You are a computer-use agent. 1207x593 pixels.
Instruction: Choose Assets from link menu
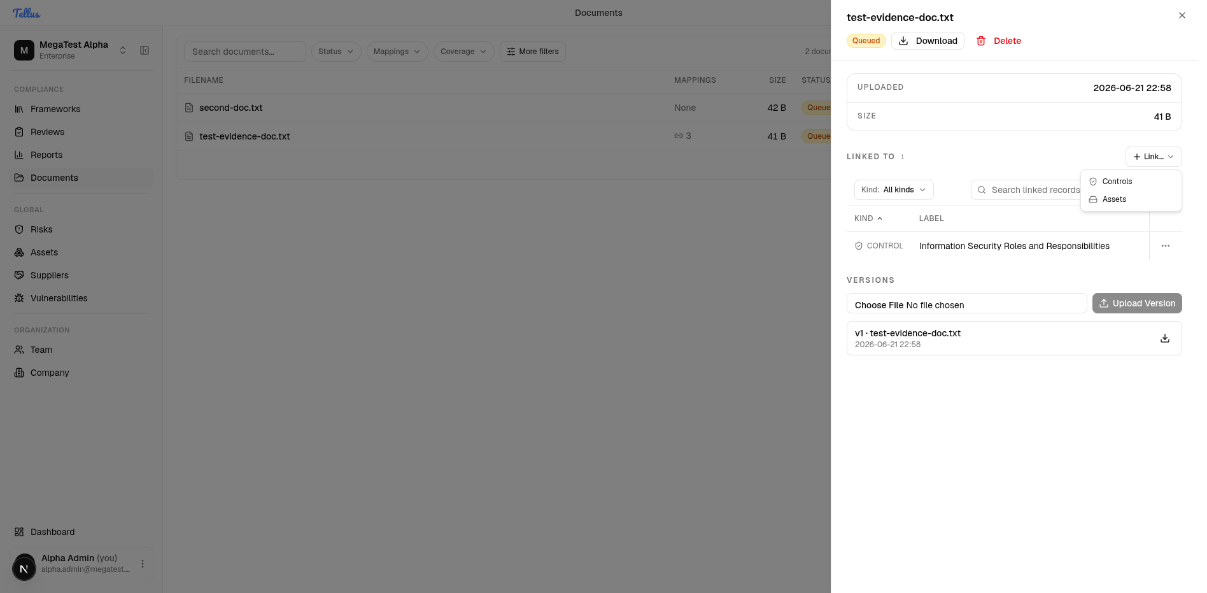[x=1131, y=199]
